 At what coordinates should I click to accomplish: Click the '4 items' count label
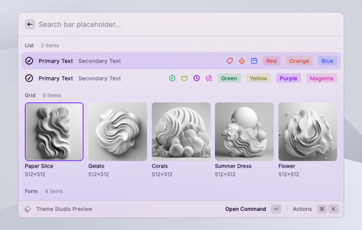[54, 191]
